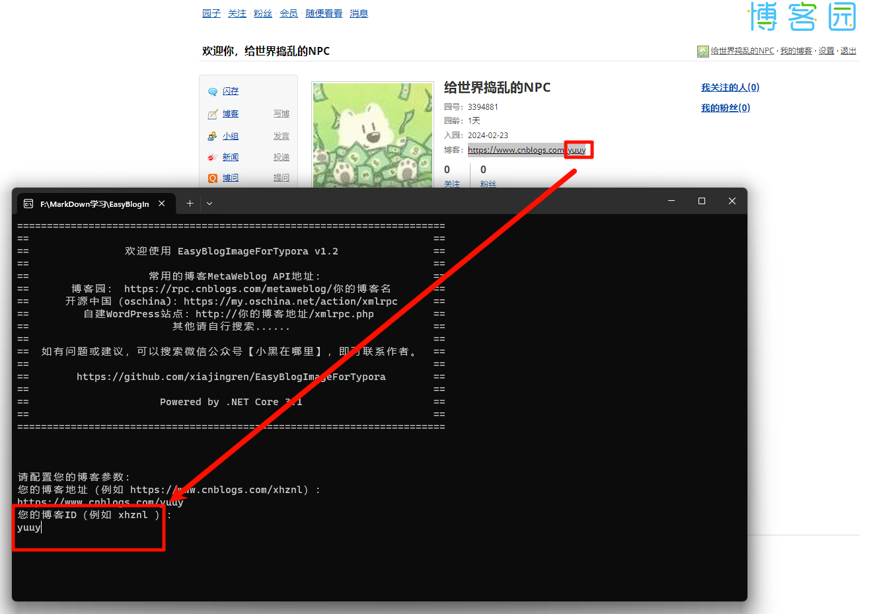Open the https://www.cnblogs.com blog URL link
Screen dimensions: 869x614
pos(527,150)
